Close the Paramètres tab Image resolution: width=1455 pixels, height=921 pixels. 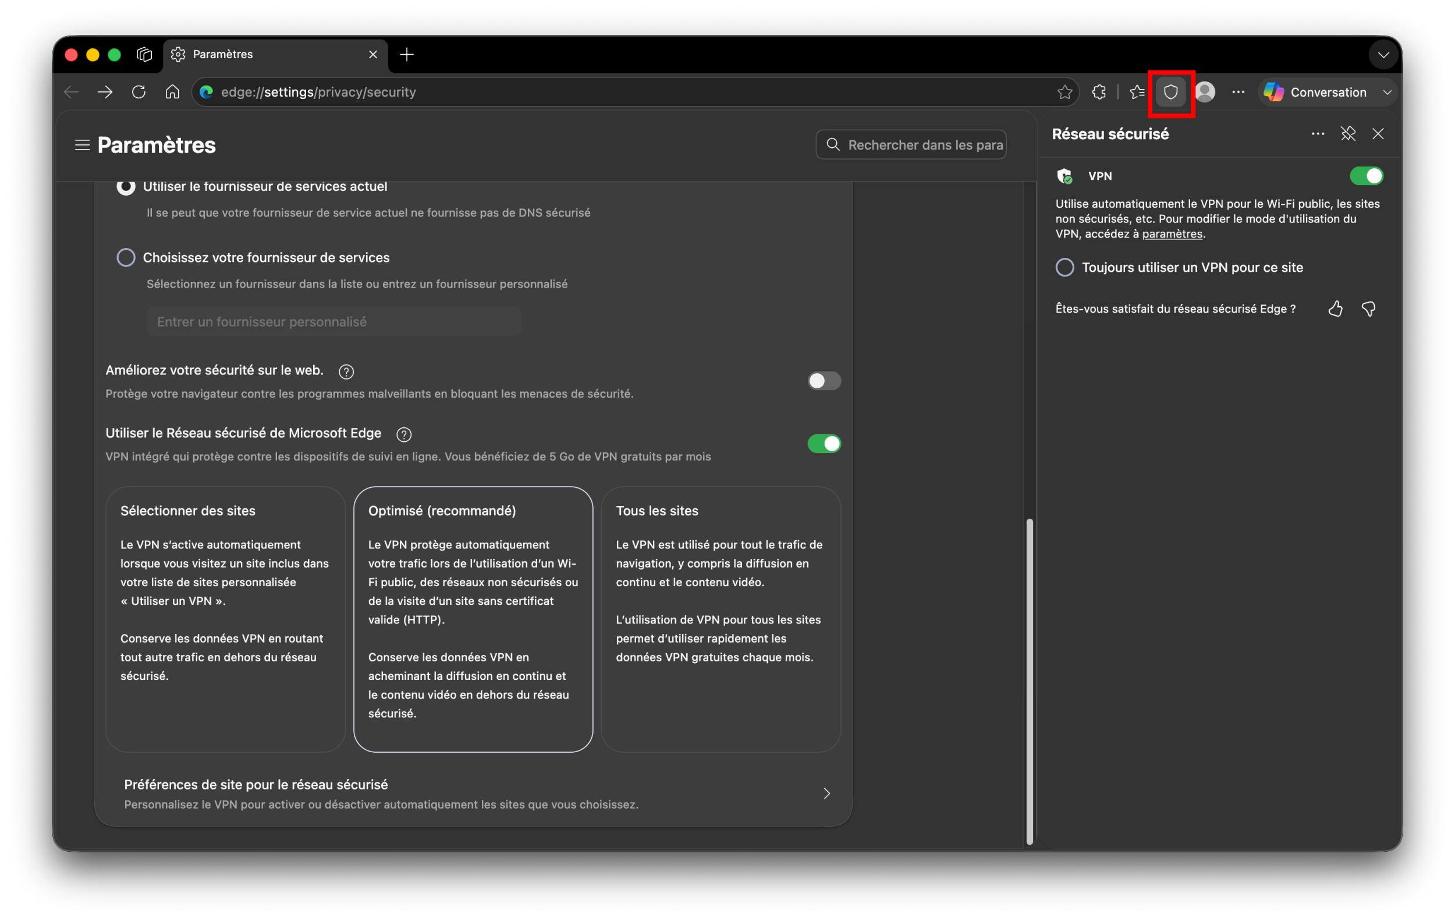point(373,54)
